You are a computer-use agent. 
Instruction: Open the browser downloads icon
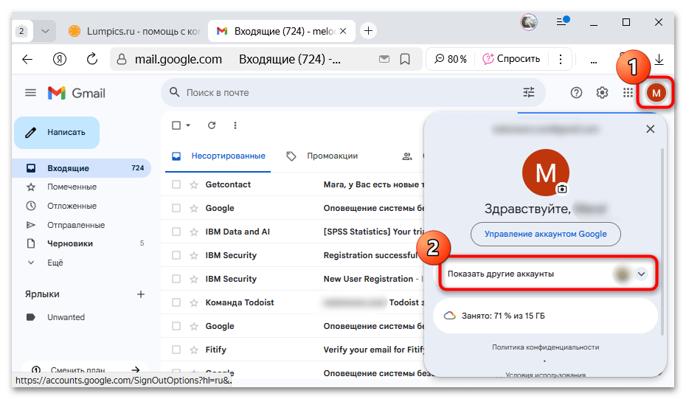[x=659, y=60]
